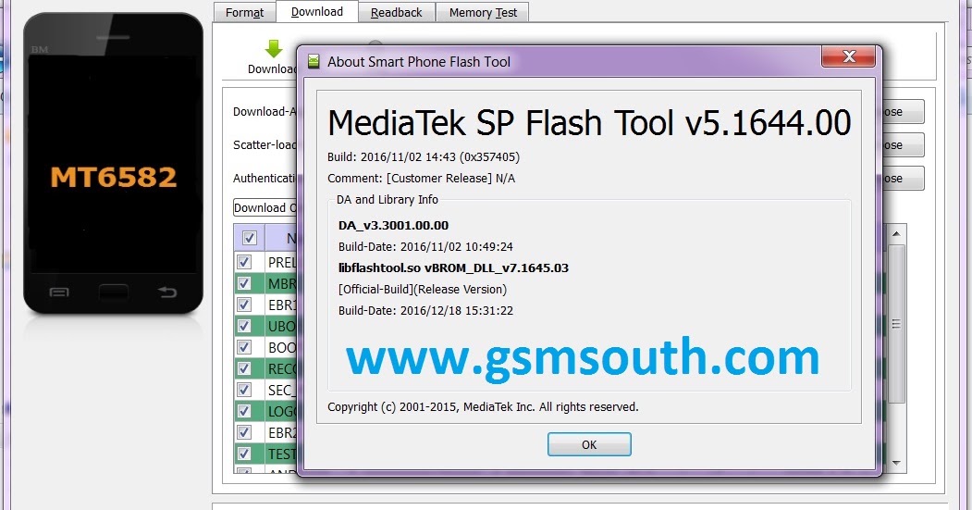Click the [Official-Build](Release Version) text
The width and height of the screenshot is (972, 510).
pyautogui.click(x=422, y=290)
